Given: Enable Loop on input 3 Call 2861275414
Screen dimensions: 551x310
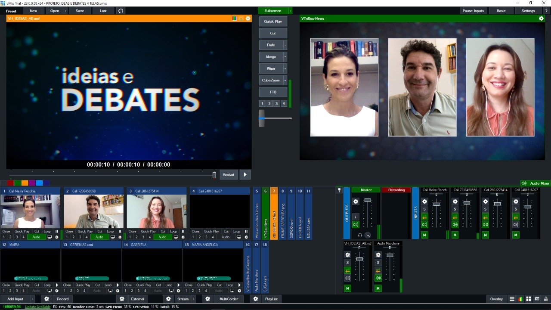Looking at the screenshot, I should click(x=173, y=231).
